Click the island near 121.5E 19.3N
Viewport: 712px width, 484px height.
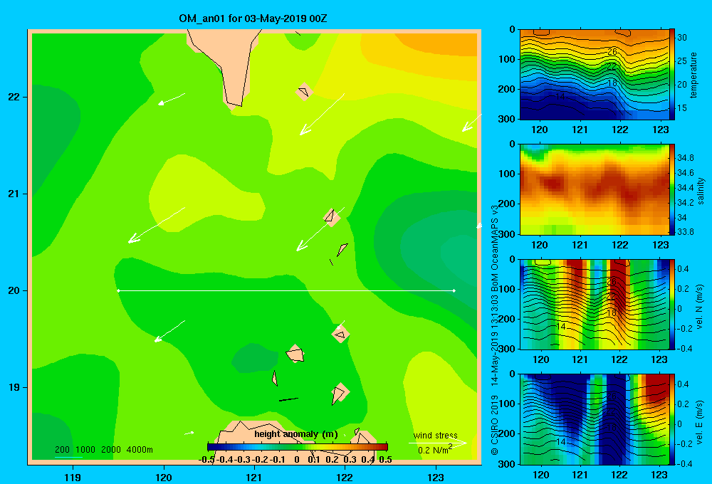295,353
